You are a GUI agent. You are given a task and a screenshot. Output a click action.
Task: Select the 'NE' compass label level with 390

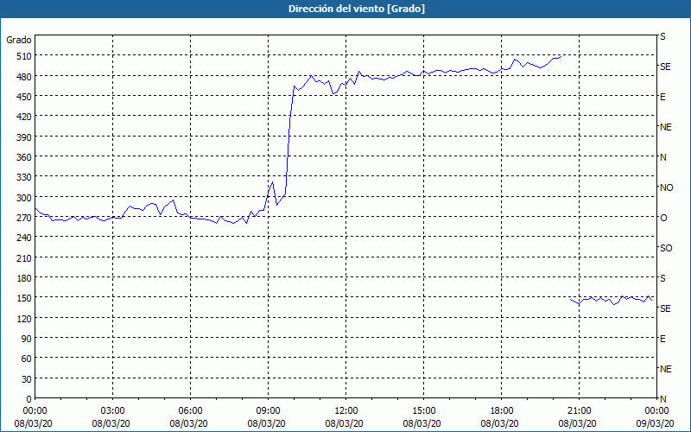coord(665,127)
